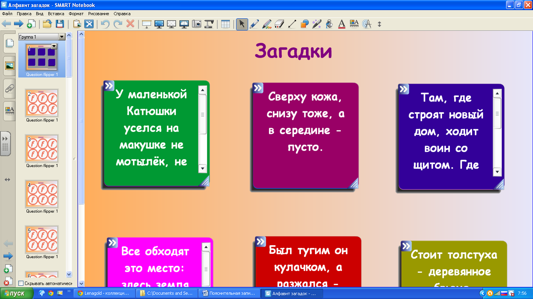This screenshot has height=299, width=533.
Task: Click the blue X delete-page icon
Action: tap(89, 24)
